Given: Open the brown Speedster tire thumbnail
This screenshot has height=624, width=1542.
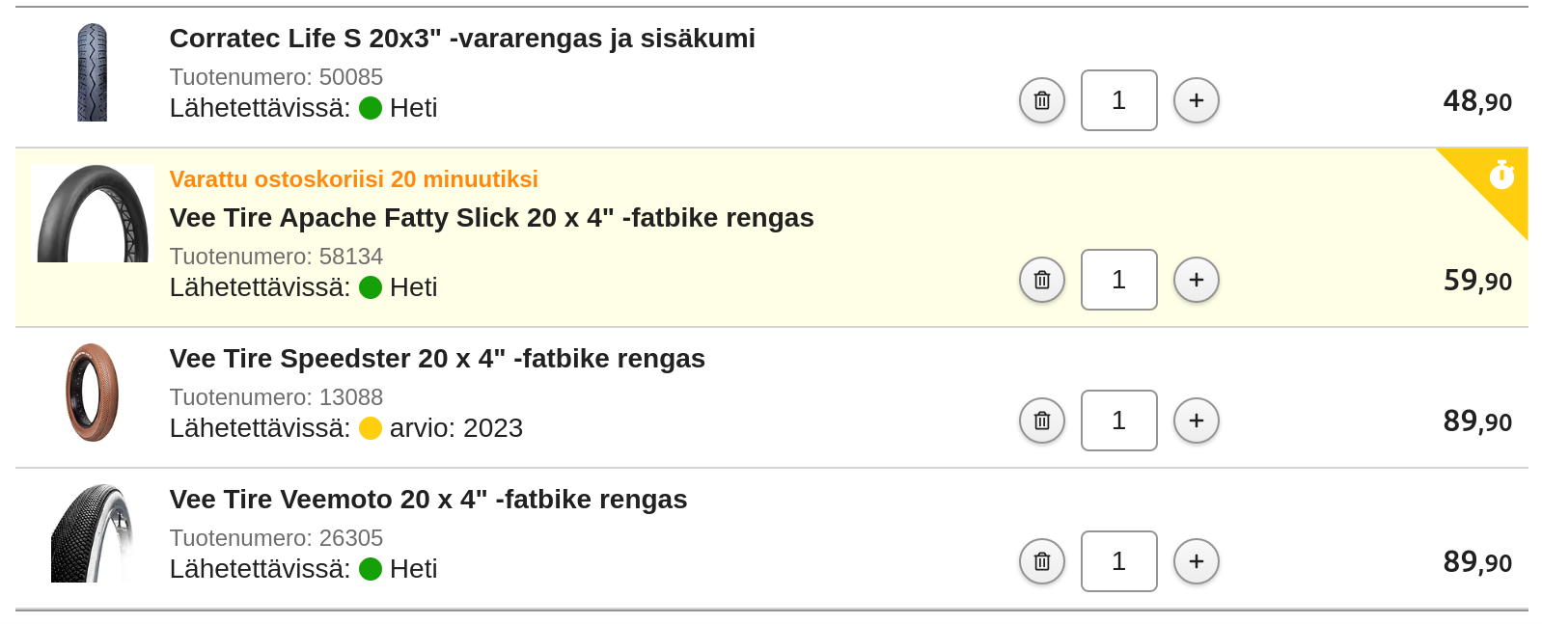Looking at the screenshot, I should [93, 393].
